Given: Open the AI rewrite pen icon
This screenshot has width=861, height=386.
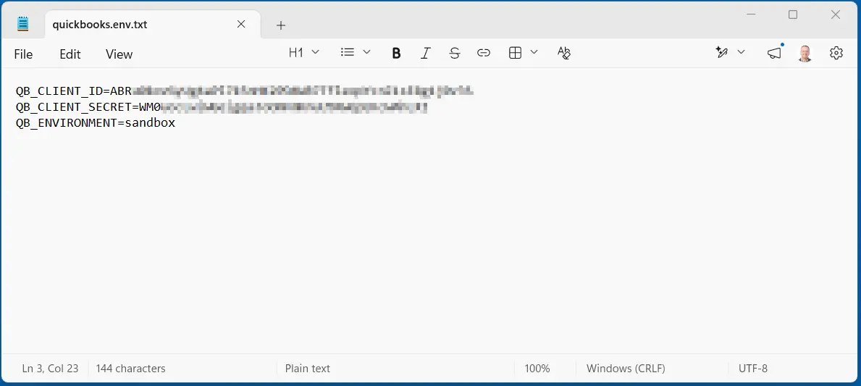Looking at the screenshot, I should click(721, 52).
